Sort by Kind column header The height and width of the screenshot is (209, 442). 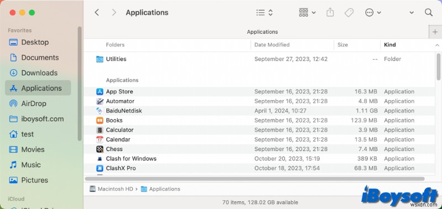[x=390, y=45]
